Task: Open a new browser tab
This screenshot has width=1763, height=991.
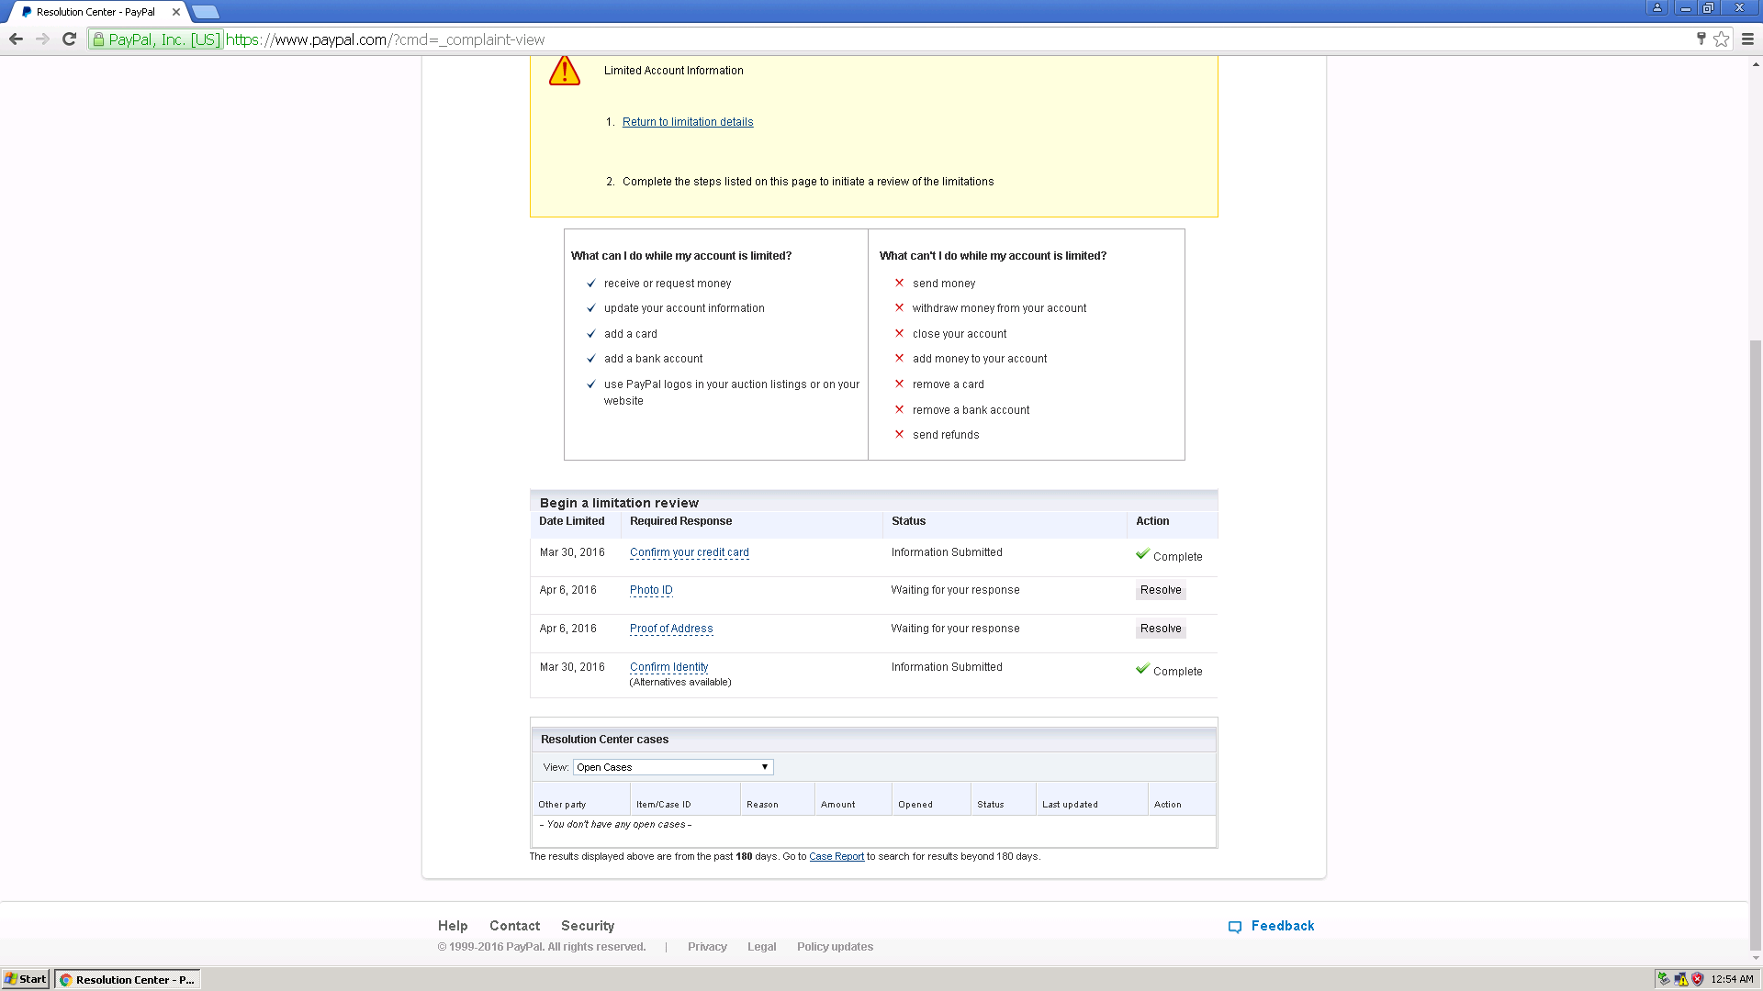Action: (206, 12)
